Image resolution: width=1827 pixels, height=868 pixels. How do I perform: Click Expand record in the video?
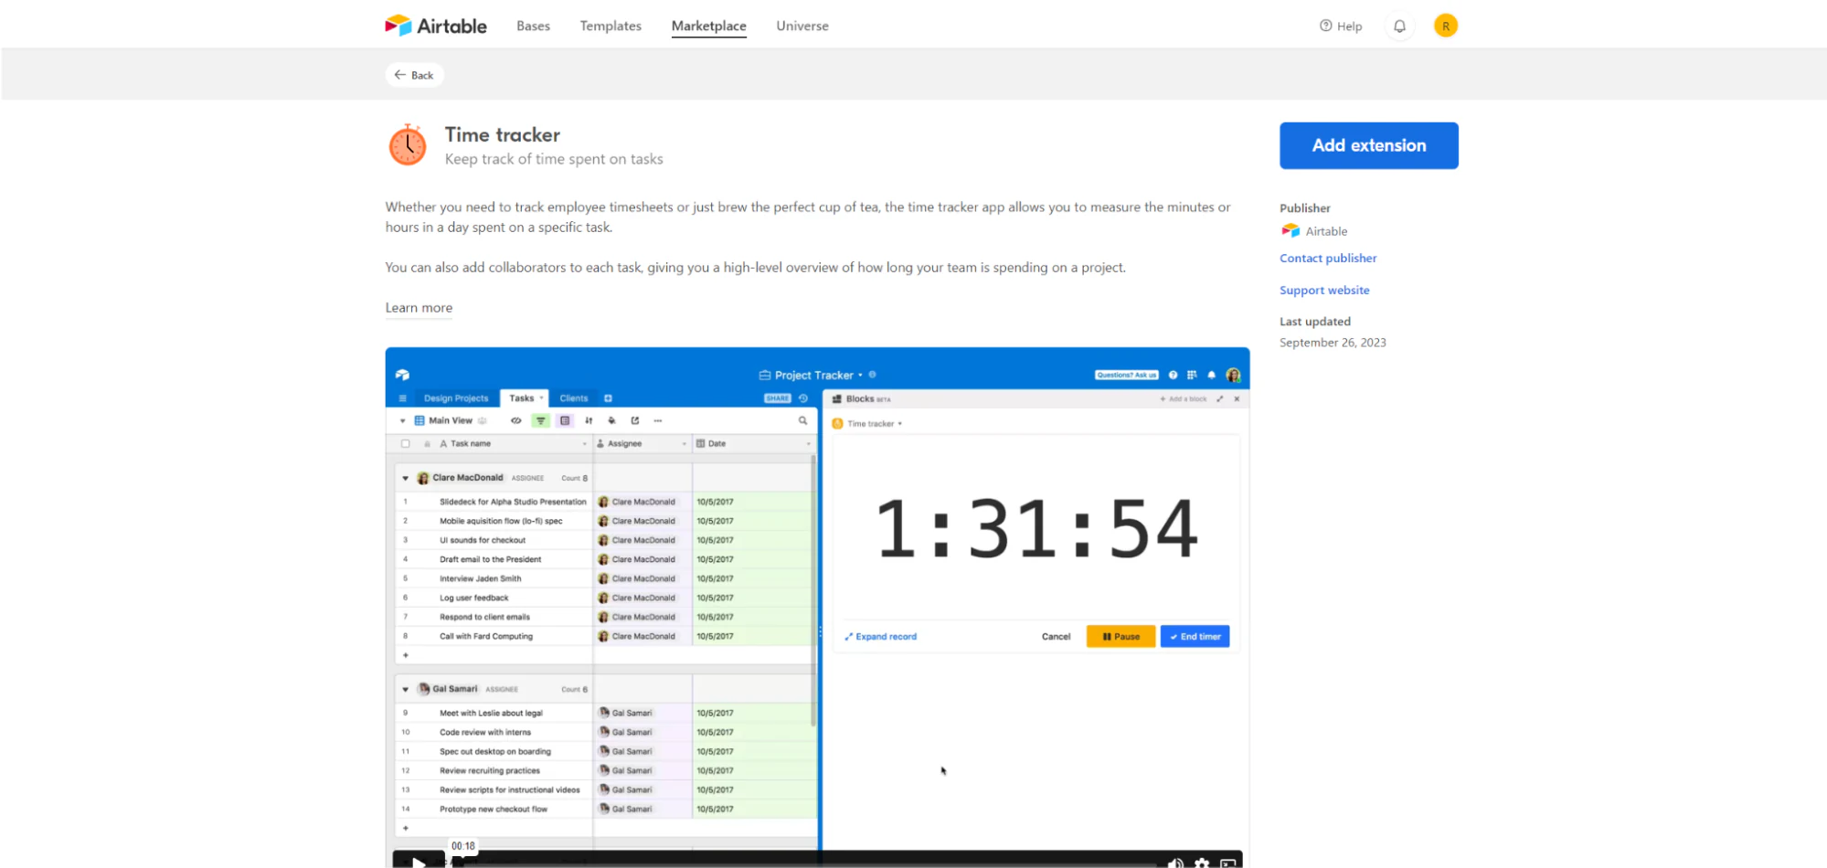point(880,637)
